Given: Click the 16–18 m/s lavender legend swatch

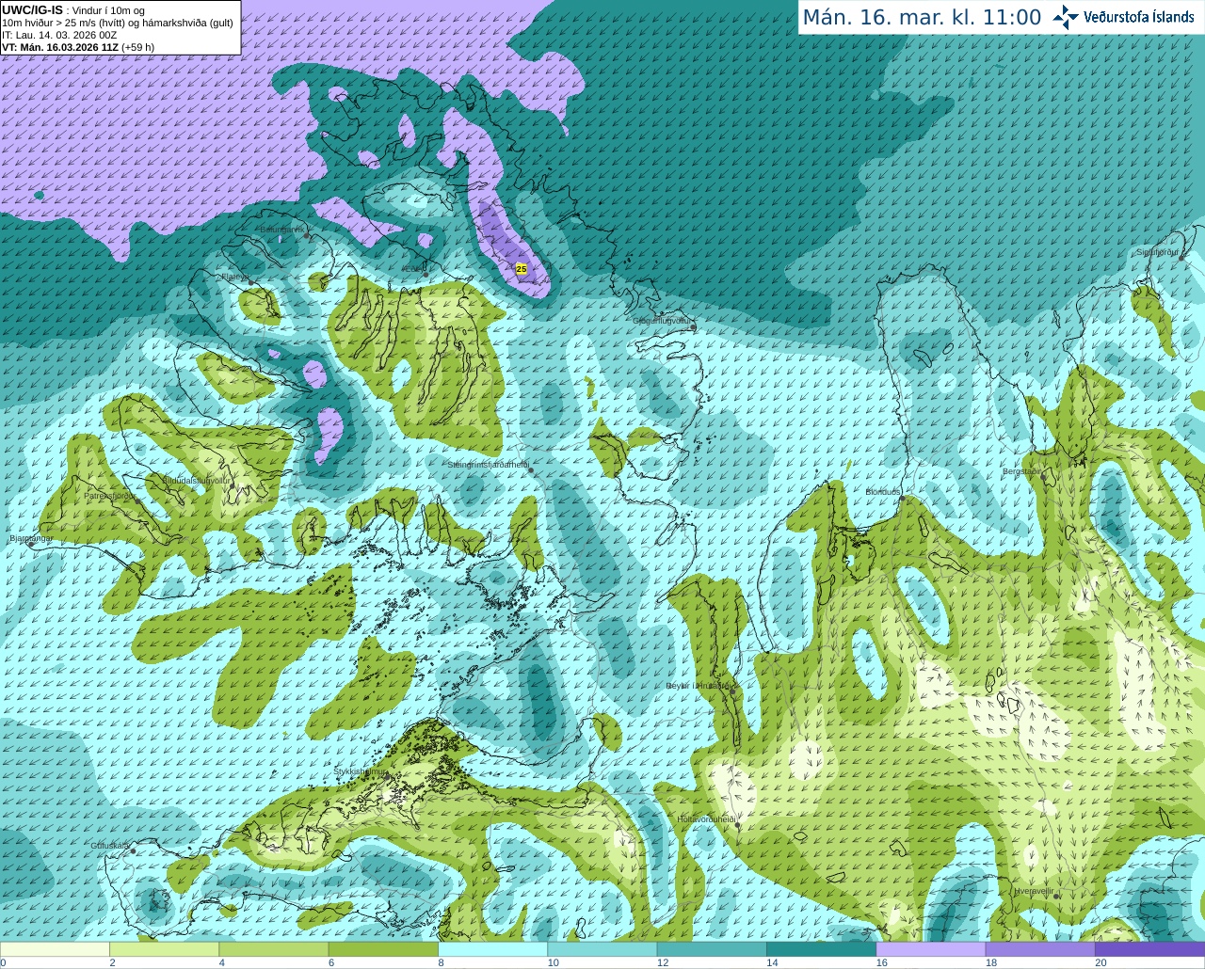Looking at the screenshot, I should (x=930, y=949).
